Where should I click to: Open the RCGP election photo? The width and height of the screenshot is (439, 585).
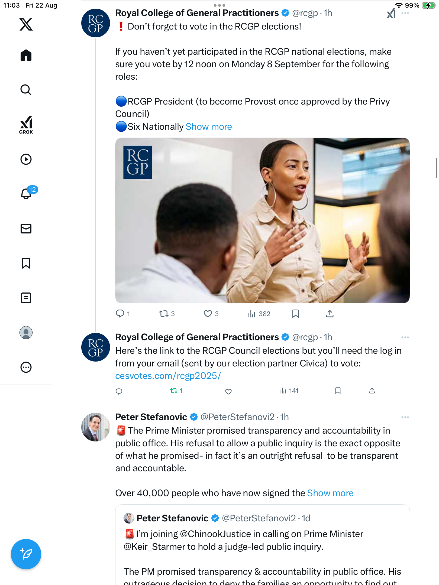coord(262,220)
